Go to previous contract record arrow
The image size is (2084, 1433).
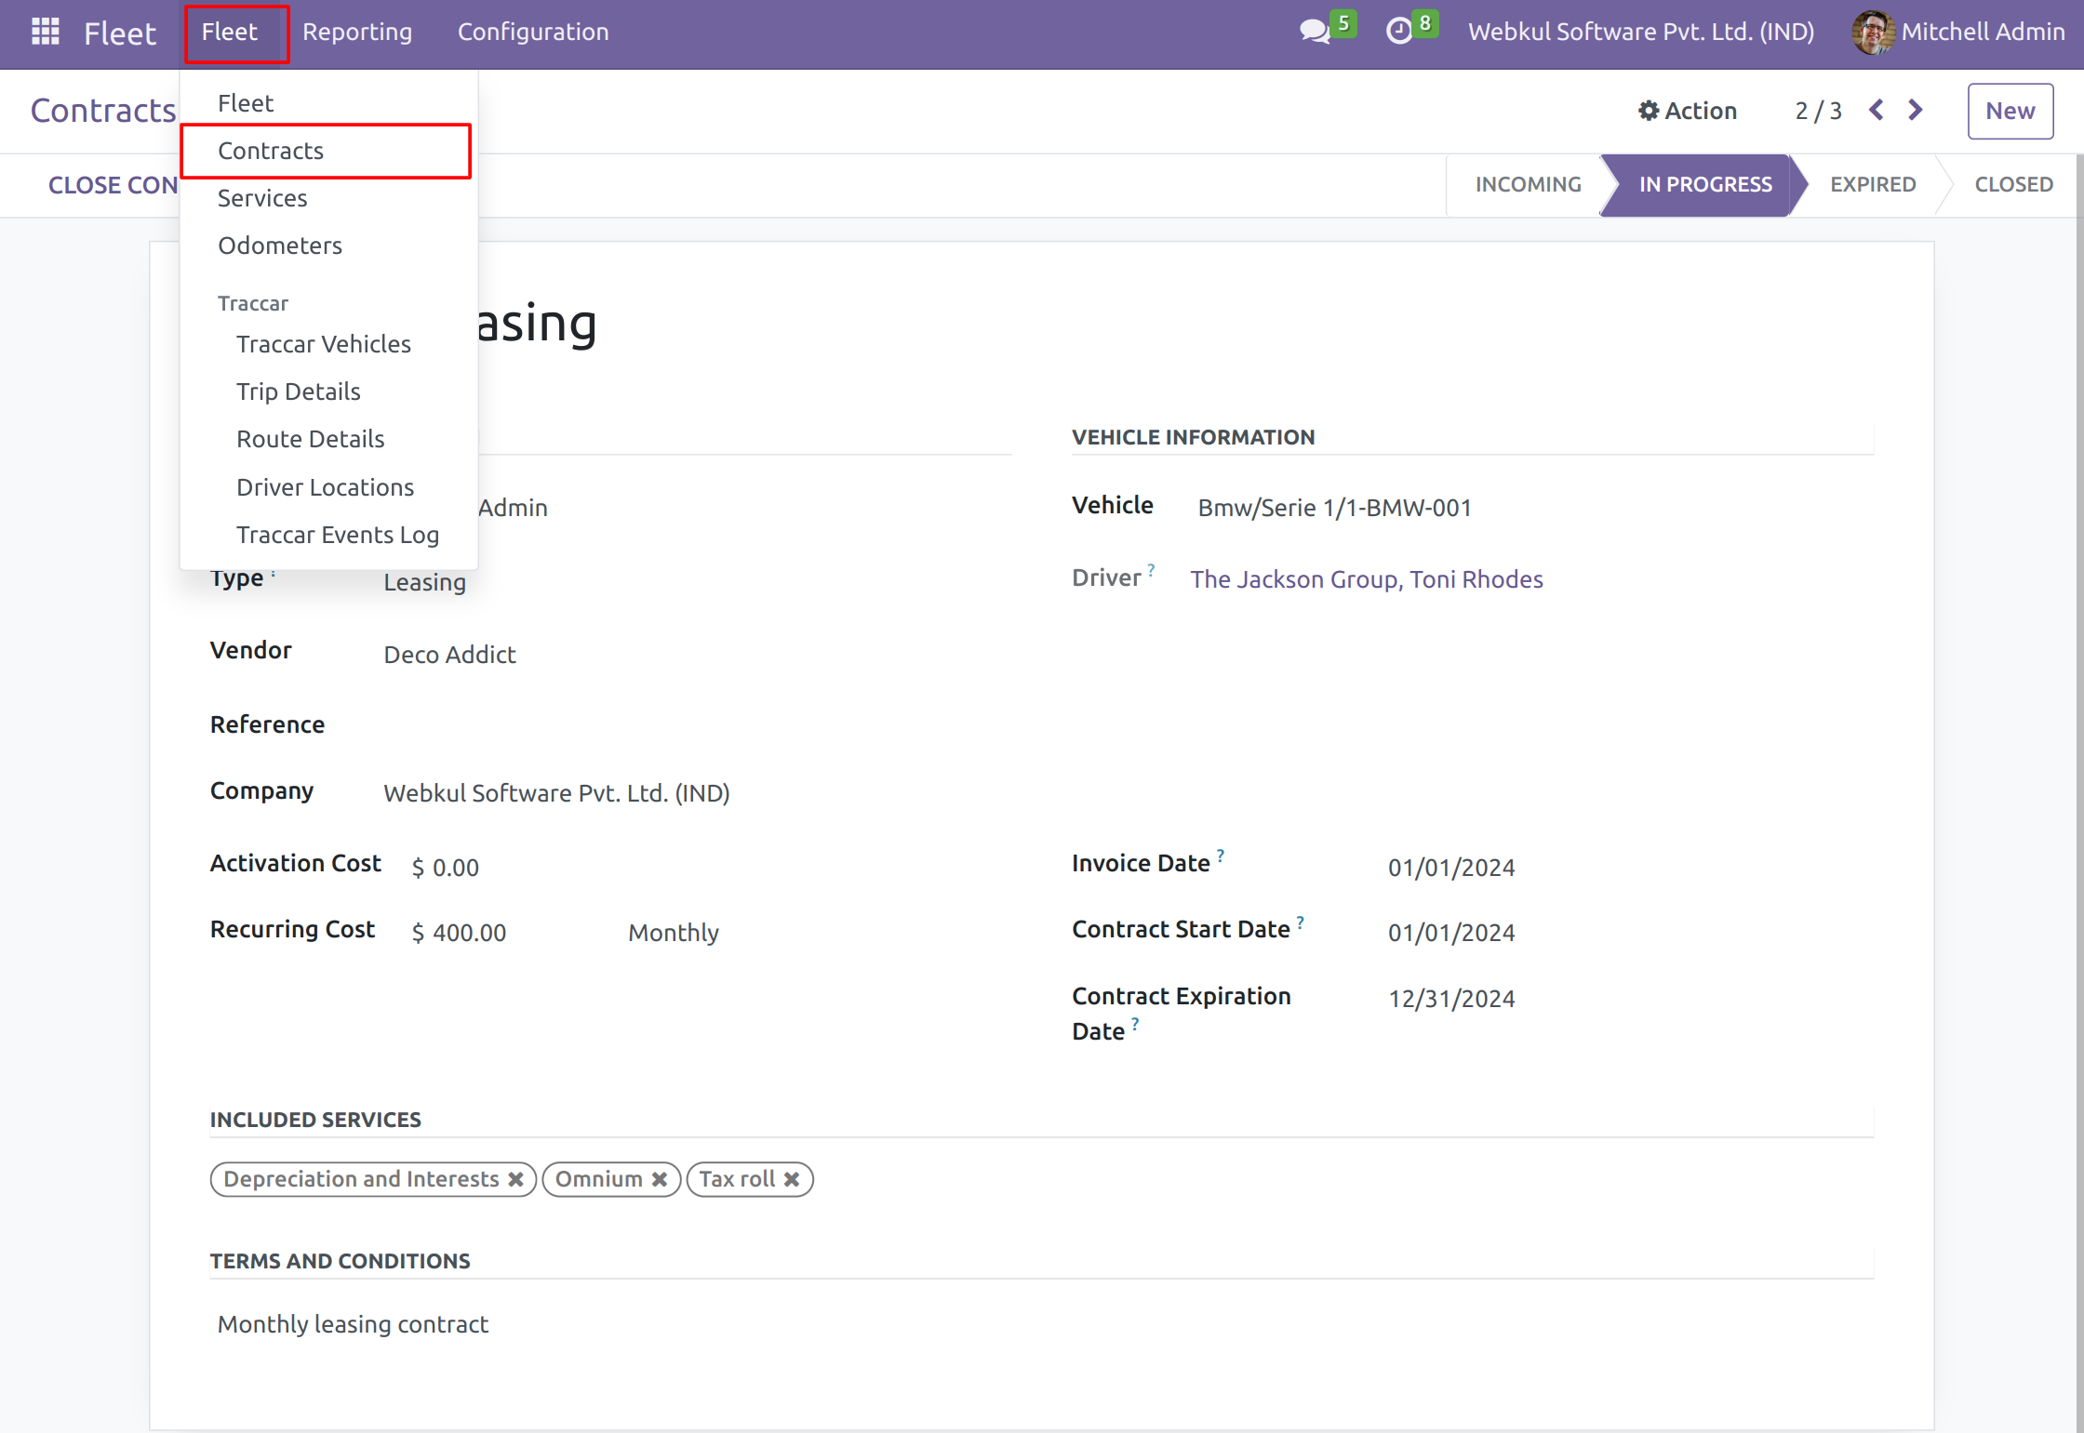[1877, 111]
